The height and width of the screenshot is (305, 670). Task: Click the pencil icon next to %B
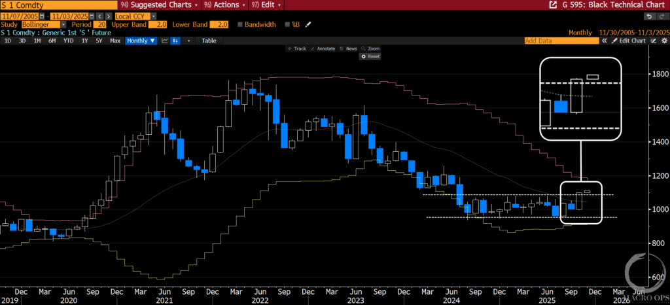point(308,24)
